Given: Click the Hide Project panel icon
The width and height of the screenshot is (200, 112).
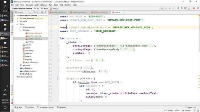Looking at the screenshot, I should (x=46, y=12).
